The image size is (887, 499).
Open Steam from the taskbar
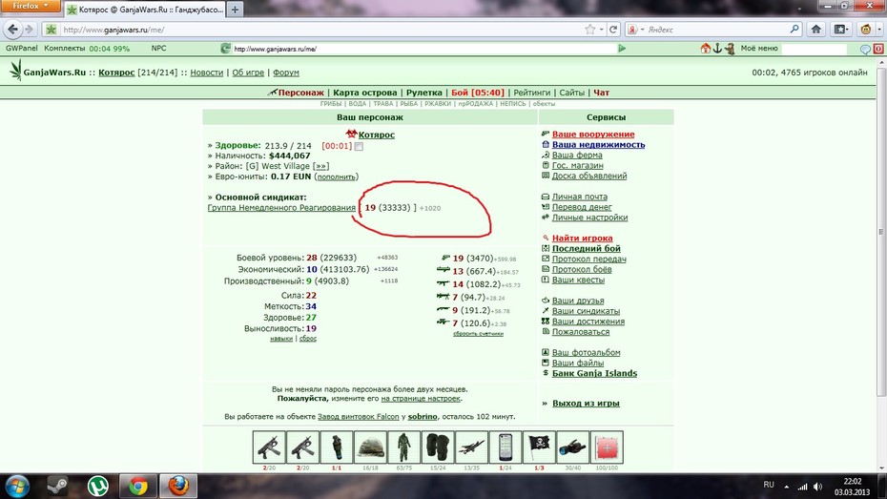(57, 486)
